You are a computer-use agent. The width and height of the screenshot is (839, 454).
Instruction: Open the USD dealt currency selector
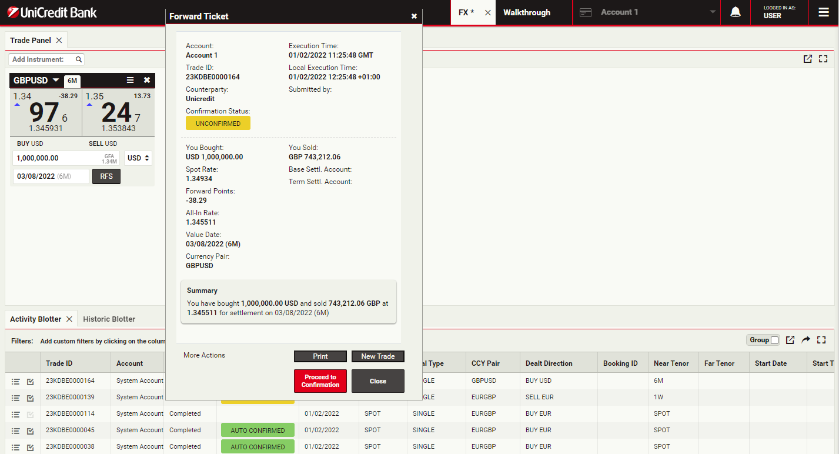[139, 158]
